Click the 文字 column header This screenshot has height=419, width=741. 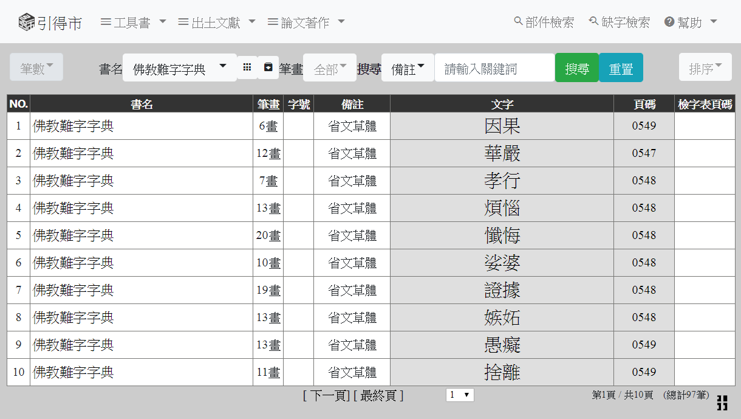tap(502, 104)
